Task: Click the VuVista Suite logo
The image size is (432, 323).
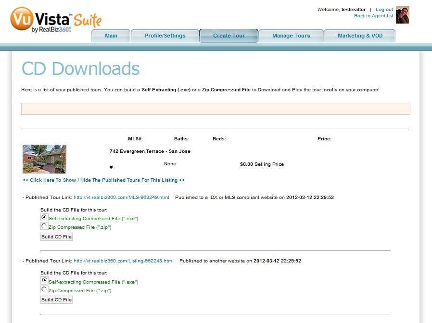Action: (56, 20)
